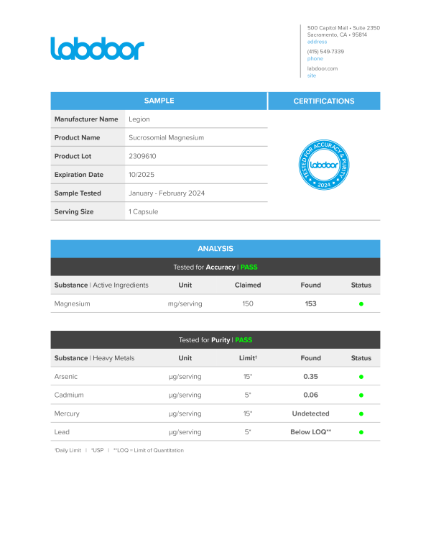Click the 'LOQ = Limit of Quantitation' footnote
Screen dimensions: 431x558
(148, 451)
